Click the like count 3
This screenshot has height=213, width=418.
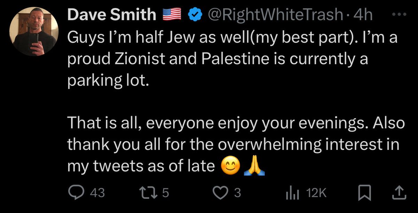coord(237,193)
